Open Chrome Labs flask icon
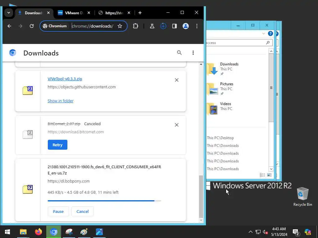The width and height of the screenshot is (318, 238). 152,26
